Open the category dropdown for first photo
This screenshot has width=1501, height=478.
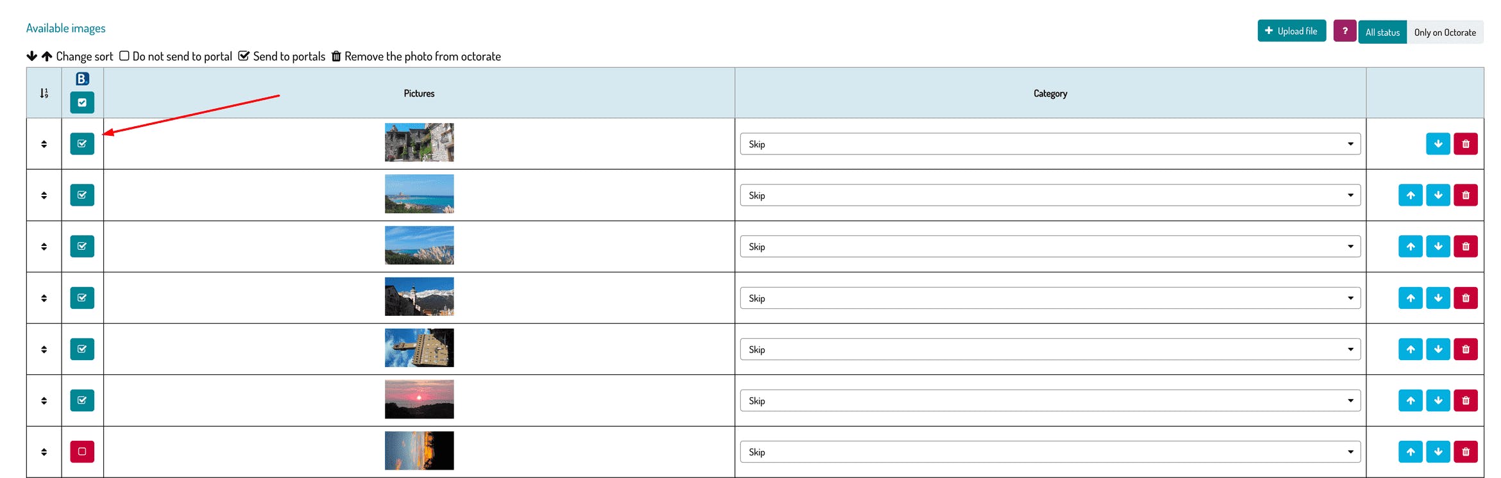1049,144
